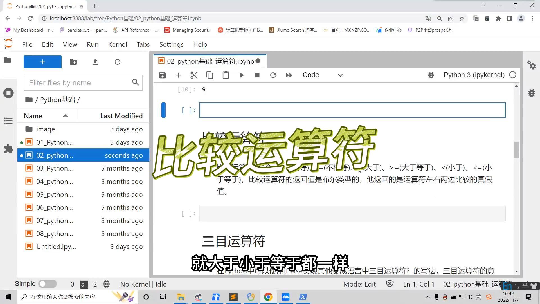Run the selected cell with the play icon
This screenshot has width=540, height=304.
click(x=242, y=75)
